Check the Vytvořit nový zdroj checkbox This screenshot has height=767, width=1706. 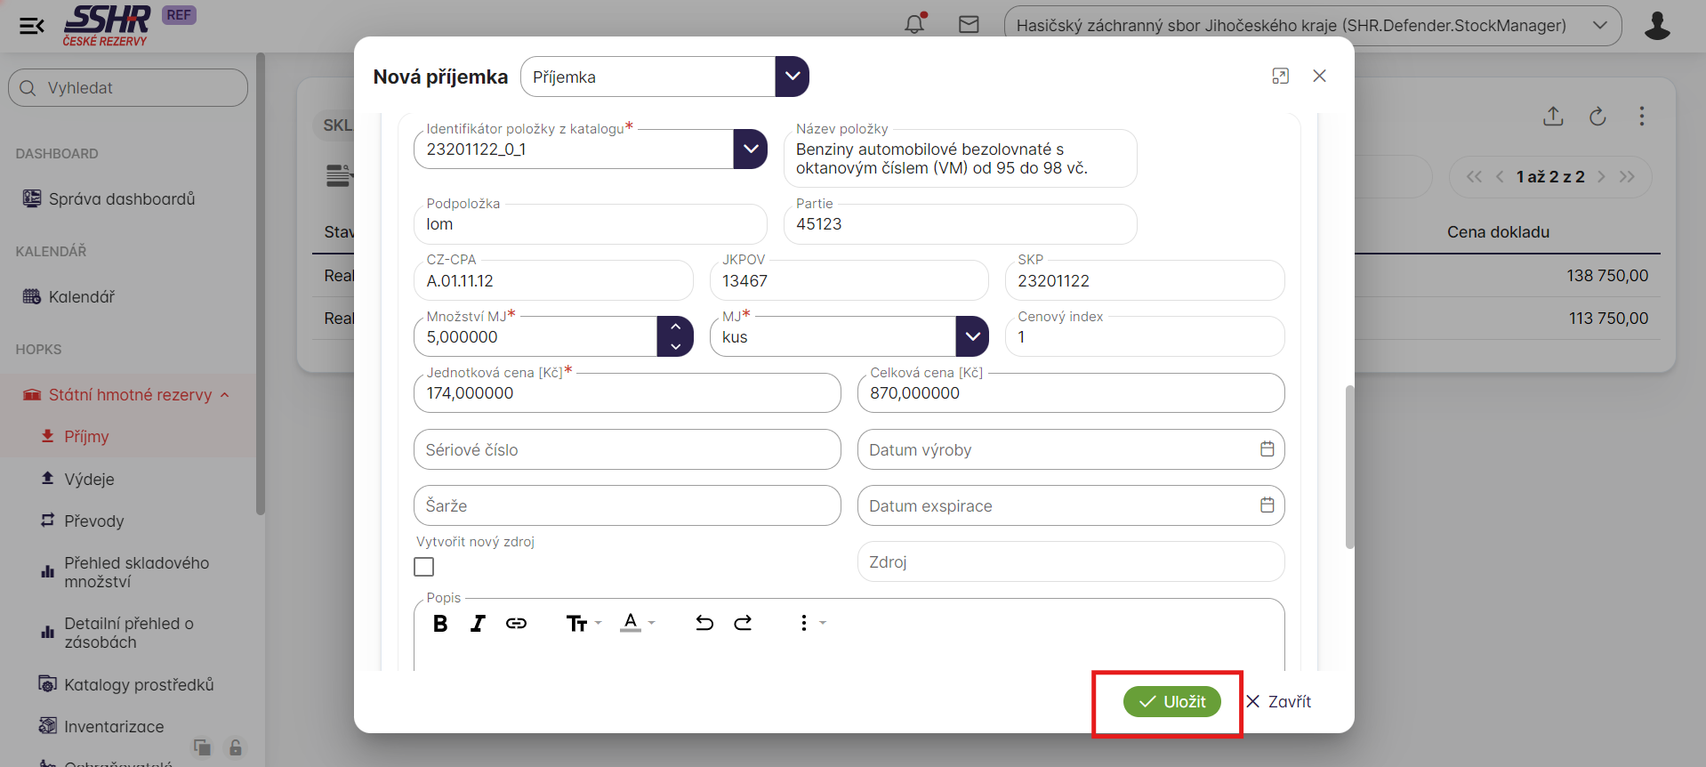pyautogui.click(x=424, y=567)
